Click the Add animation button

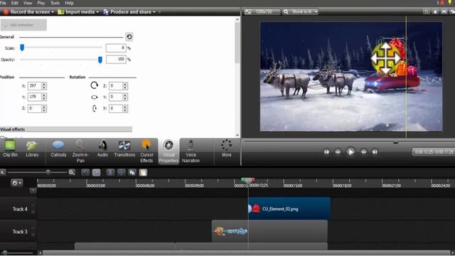[23, 25]
